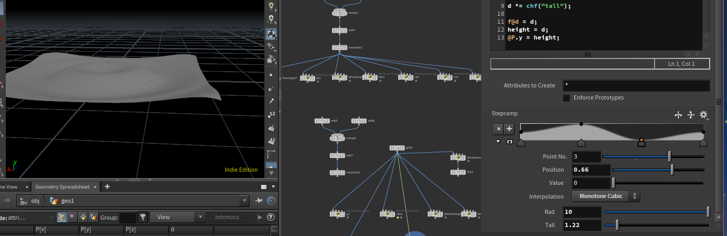The width and height of the screenshot is (727, 236).
Task: Select the rint Attribute Wrangle node
Action: tap(445, 77)
